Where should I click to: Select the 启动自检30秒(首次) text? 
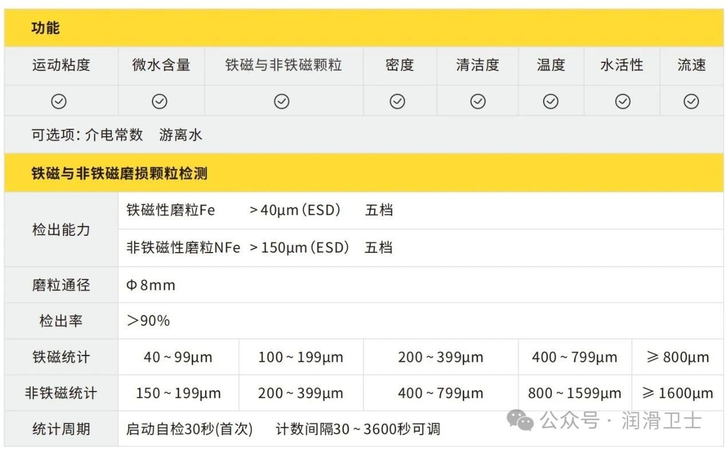coord(189,429)
